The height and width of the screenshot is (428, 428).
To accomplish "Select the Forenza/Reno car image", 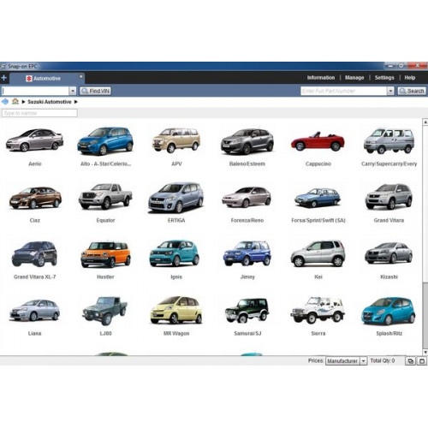I will 247,197.
